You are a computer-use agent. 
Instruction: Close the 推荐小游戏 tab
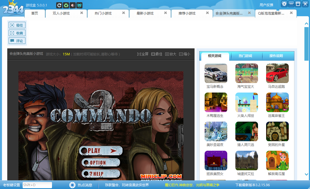207,13
